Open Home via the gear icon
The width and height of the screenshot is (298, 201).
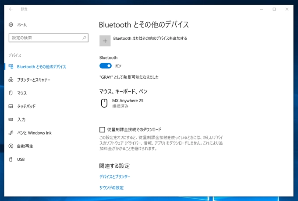(x=11, y=24)
